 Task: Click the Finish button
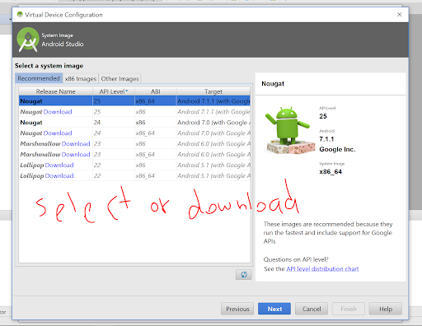click(x=349, y=309)
